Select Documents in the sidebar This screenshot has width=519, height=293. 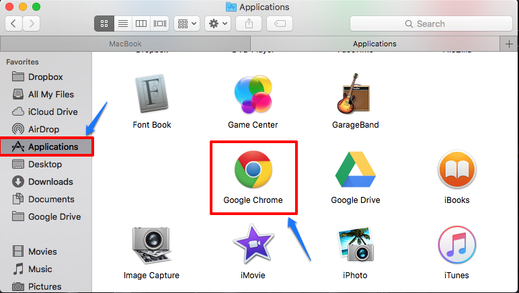46,199
